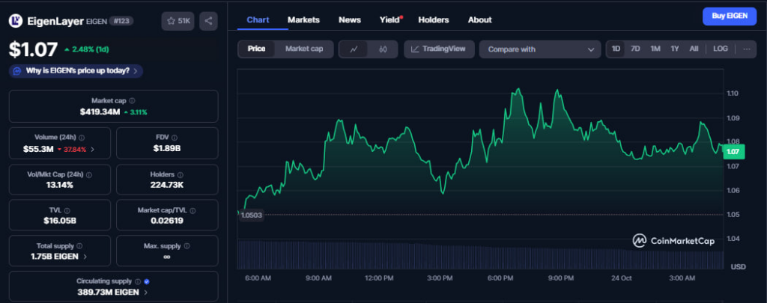
Task: Click the $419.34M market cap value
Action: 100,112
